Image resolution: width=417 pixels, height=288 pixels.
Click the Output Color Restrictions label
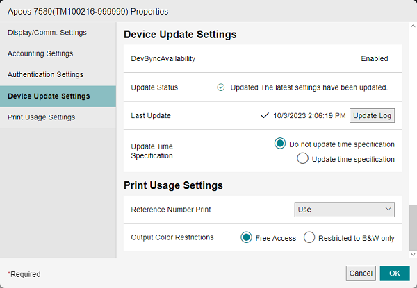(x=172, y=237)
